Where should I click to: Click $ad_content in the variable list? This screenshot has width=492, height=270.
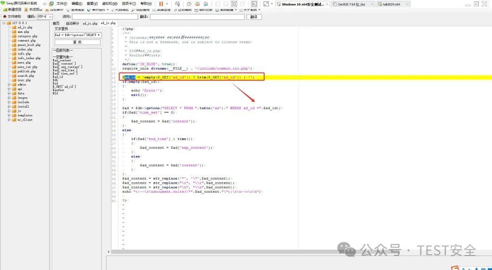click(62, 60)
